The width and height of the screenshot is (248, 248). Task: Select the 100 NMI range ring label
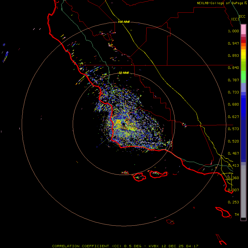[124, 22]
